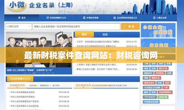Click the 高新技术 keyword tag
The width and height of the screenshot is (184, 110).
148,73
